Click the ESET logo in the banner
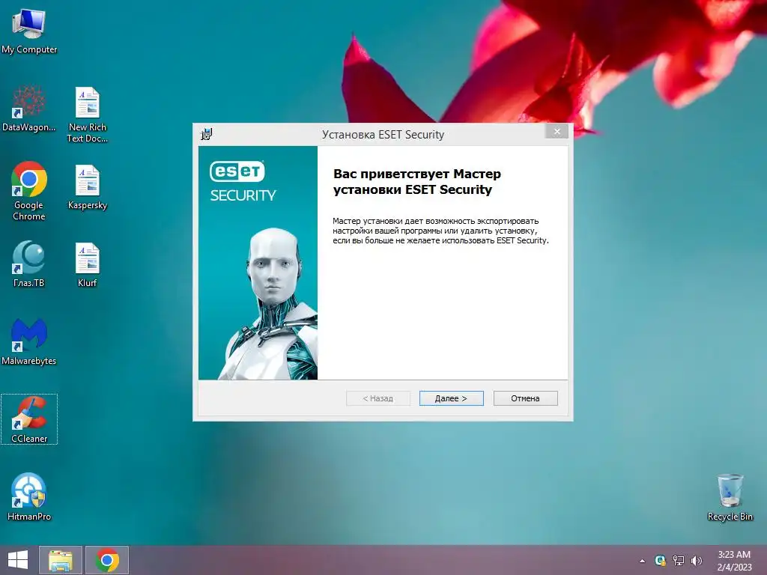 point(237,171)
